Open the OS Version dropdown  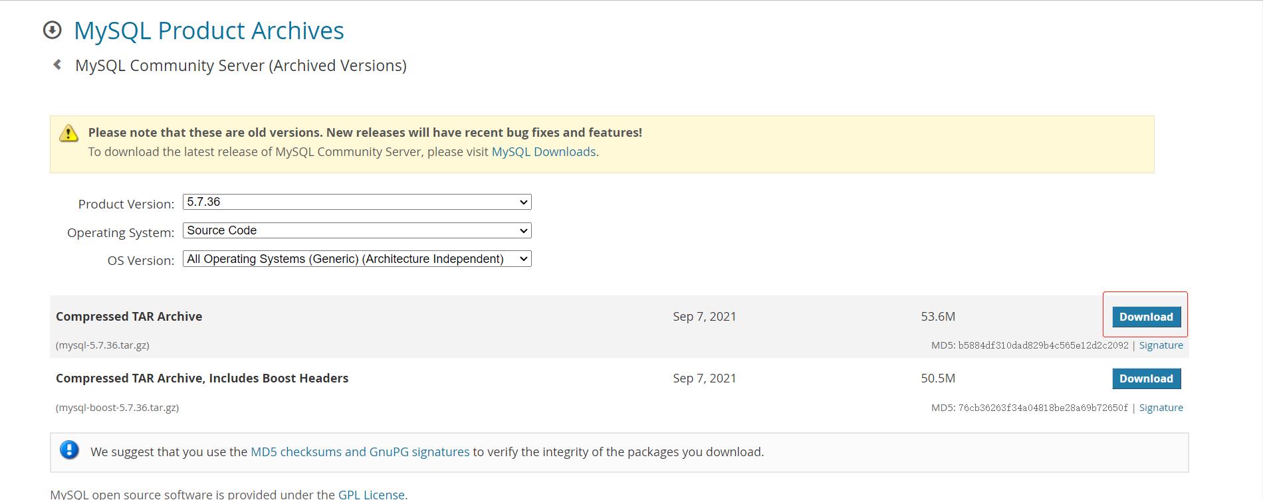tap(357, 259)
